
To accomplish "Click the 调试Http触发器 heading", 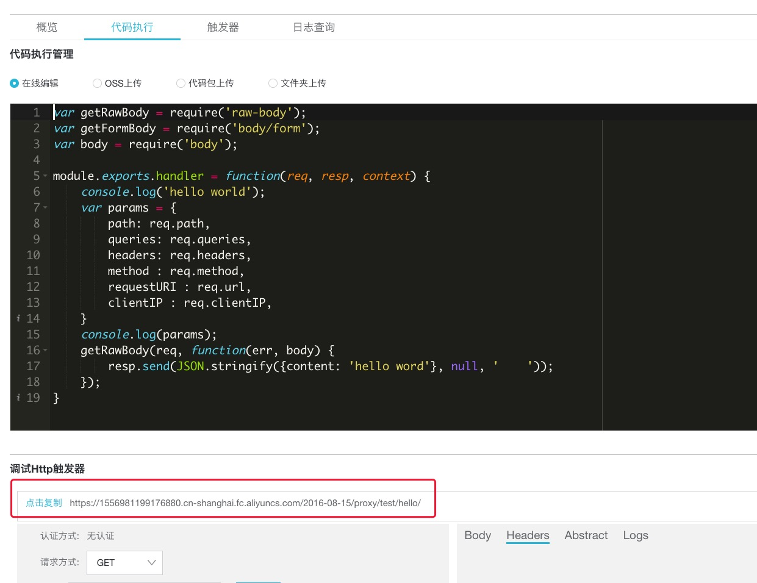I will point(47,469).
